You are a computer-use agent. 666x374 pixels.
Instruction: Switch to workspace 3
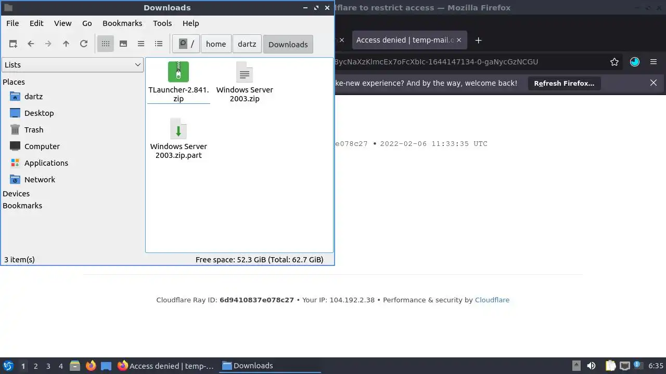click(48, 366)
